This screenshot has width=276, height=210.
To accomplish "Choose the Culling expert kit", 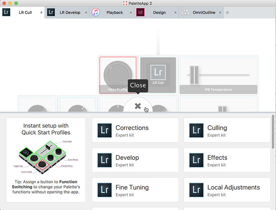I will (x=227, y=131).
